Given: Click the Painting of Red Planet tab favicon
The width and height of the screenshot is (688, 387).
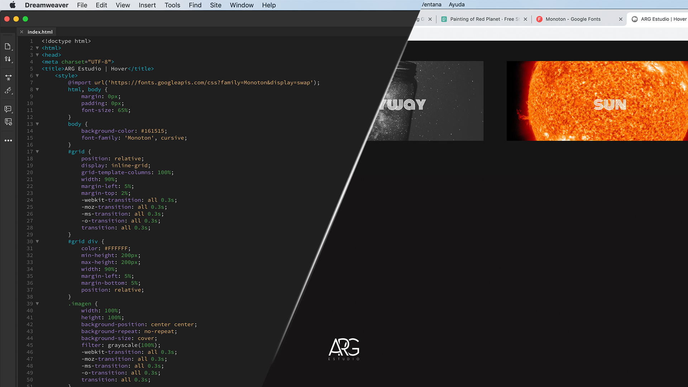Looking at the screenshot, I should [x=444, y=19].
